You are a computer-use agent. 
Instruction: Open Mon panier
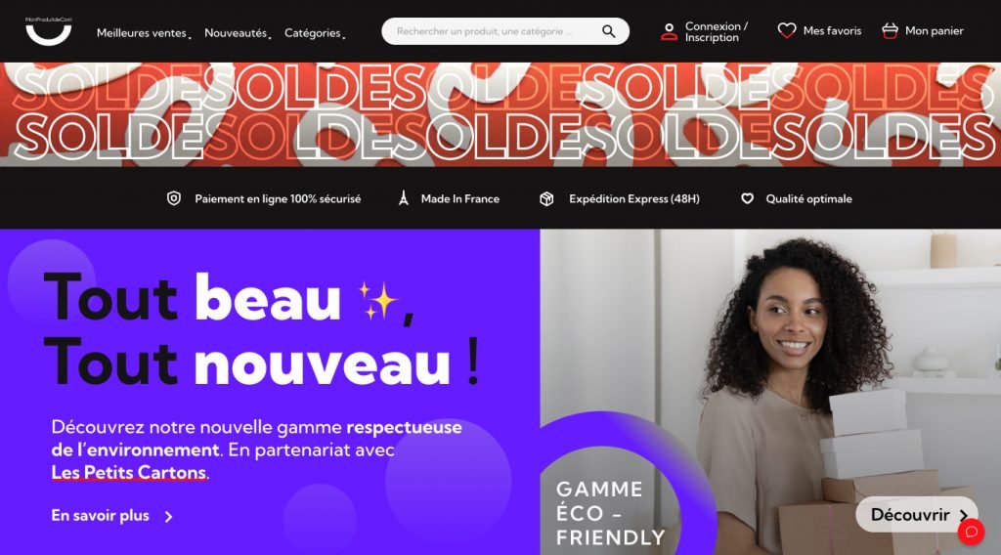(x=934, y=30)
